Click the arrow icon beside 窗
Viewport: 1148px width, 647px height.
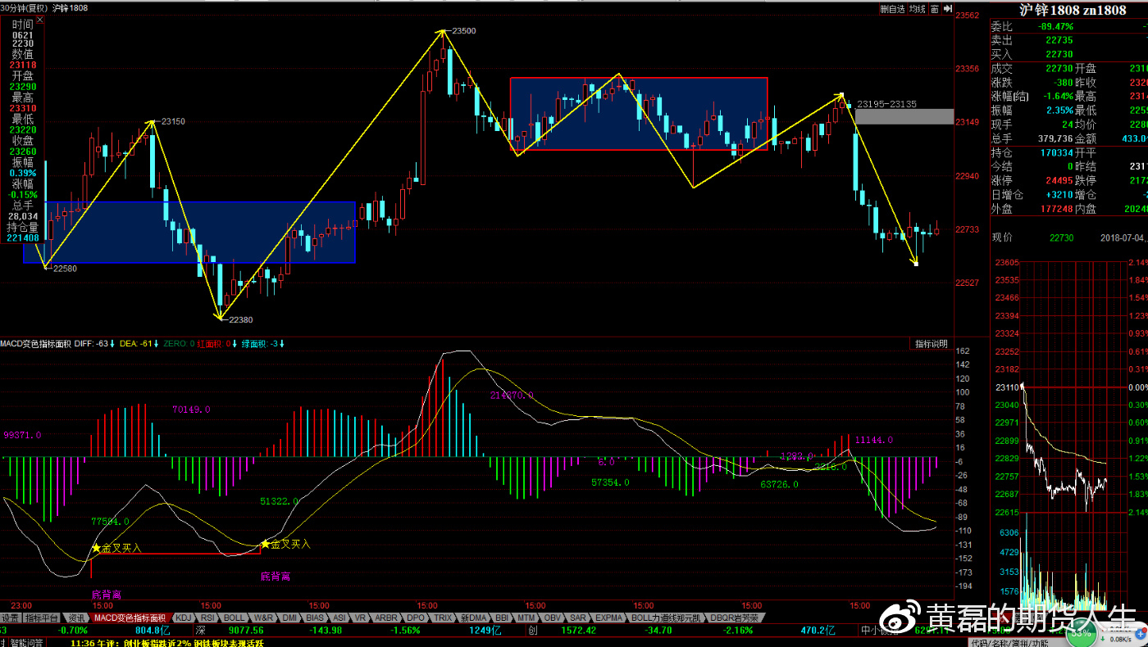coord(947,9)
